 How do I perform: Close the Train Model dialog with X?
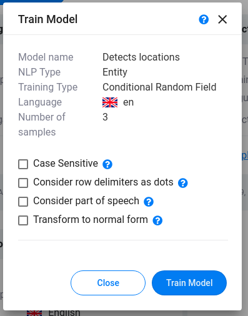pos(222,19)
